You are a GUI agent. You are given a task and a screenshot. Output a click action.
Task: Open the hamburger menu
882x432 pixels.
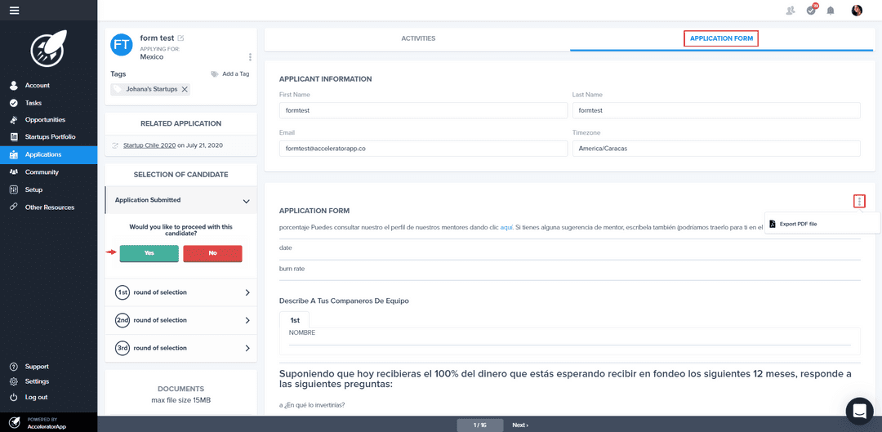point(14,10)
